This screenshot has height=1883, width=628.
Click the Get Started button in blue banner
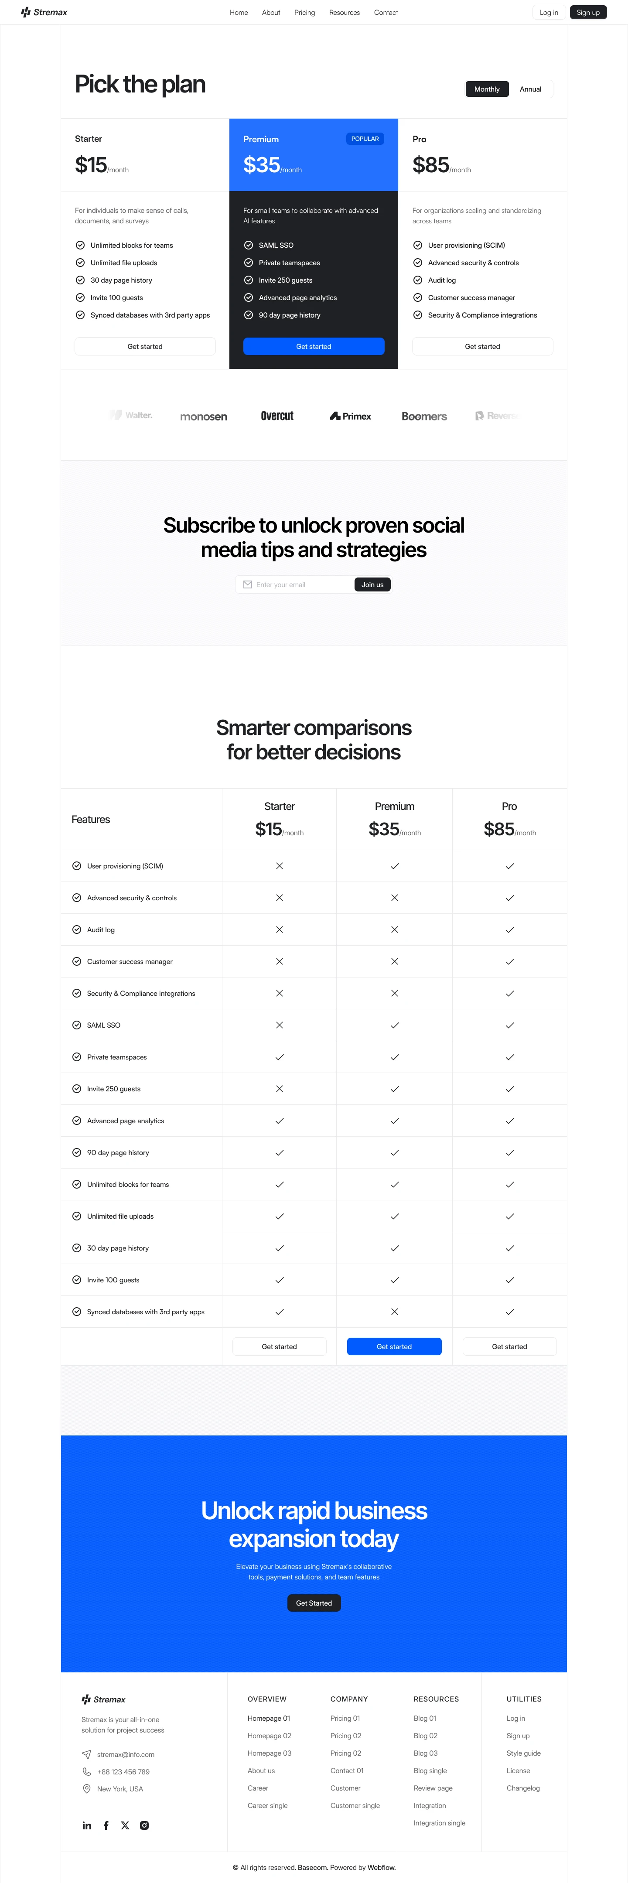click(314, 1603)
